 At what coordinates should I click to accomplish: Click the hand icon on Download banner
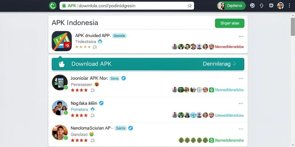62,64
